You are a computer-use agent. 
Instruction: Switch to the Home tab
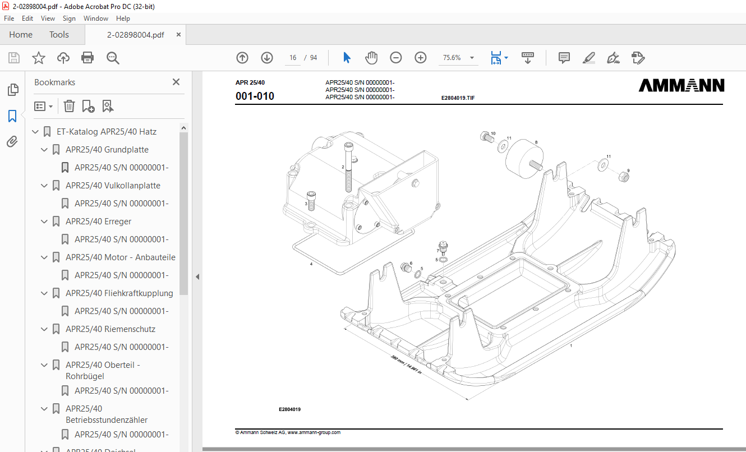click(21, 35)
